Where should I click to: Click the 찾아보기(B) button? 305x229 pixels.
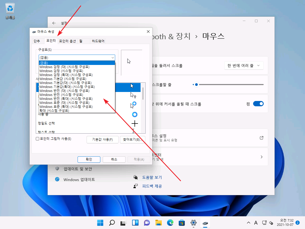(132, 140)
